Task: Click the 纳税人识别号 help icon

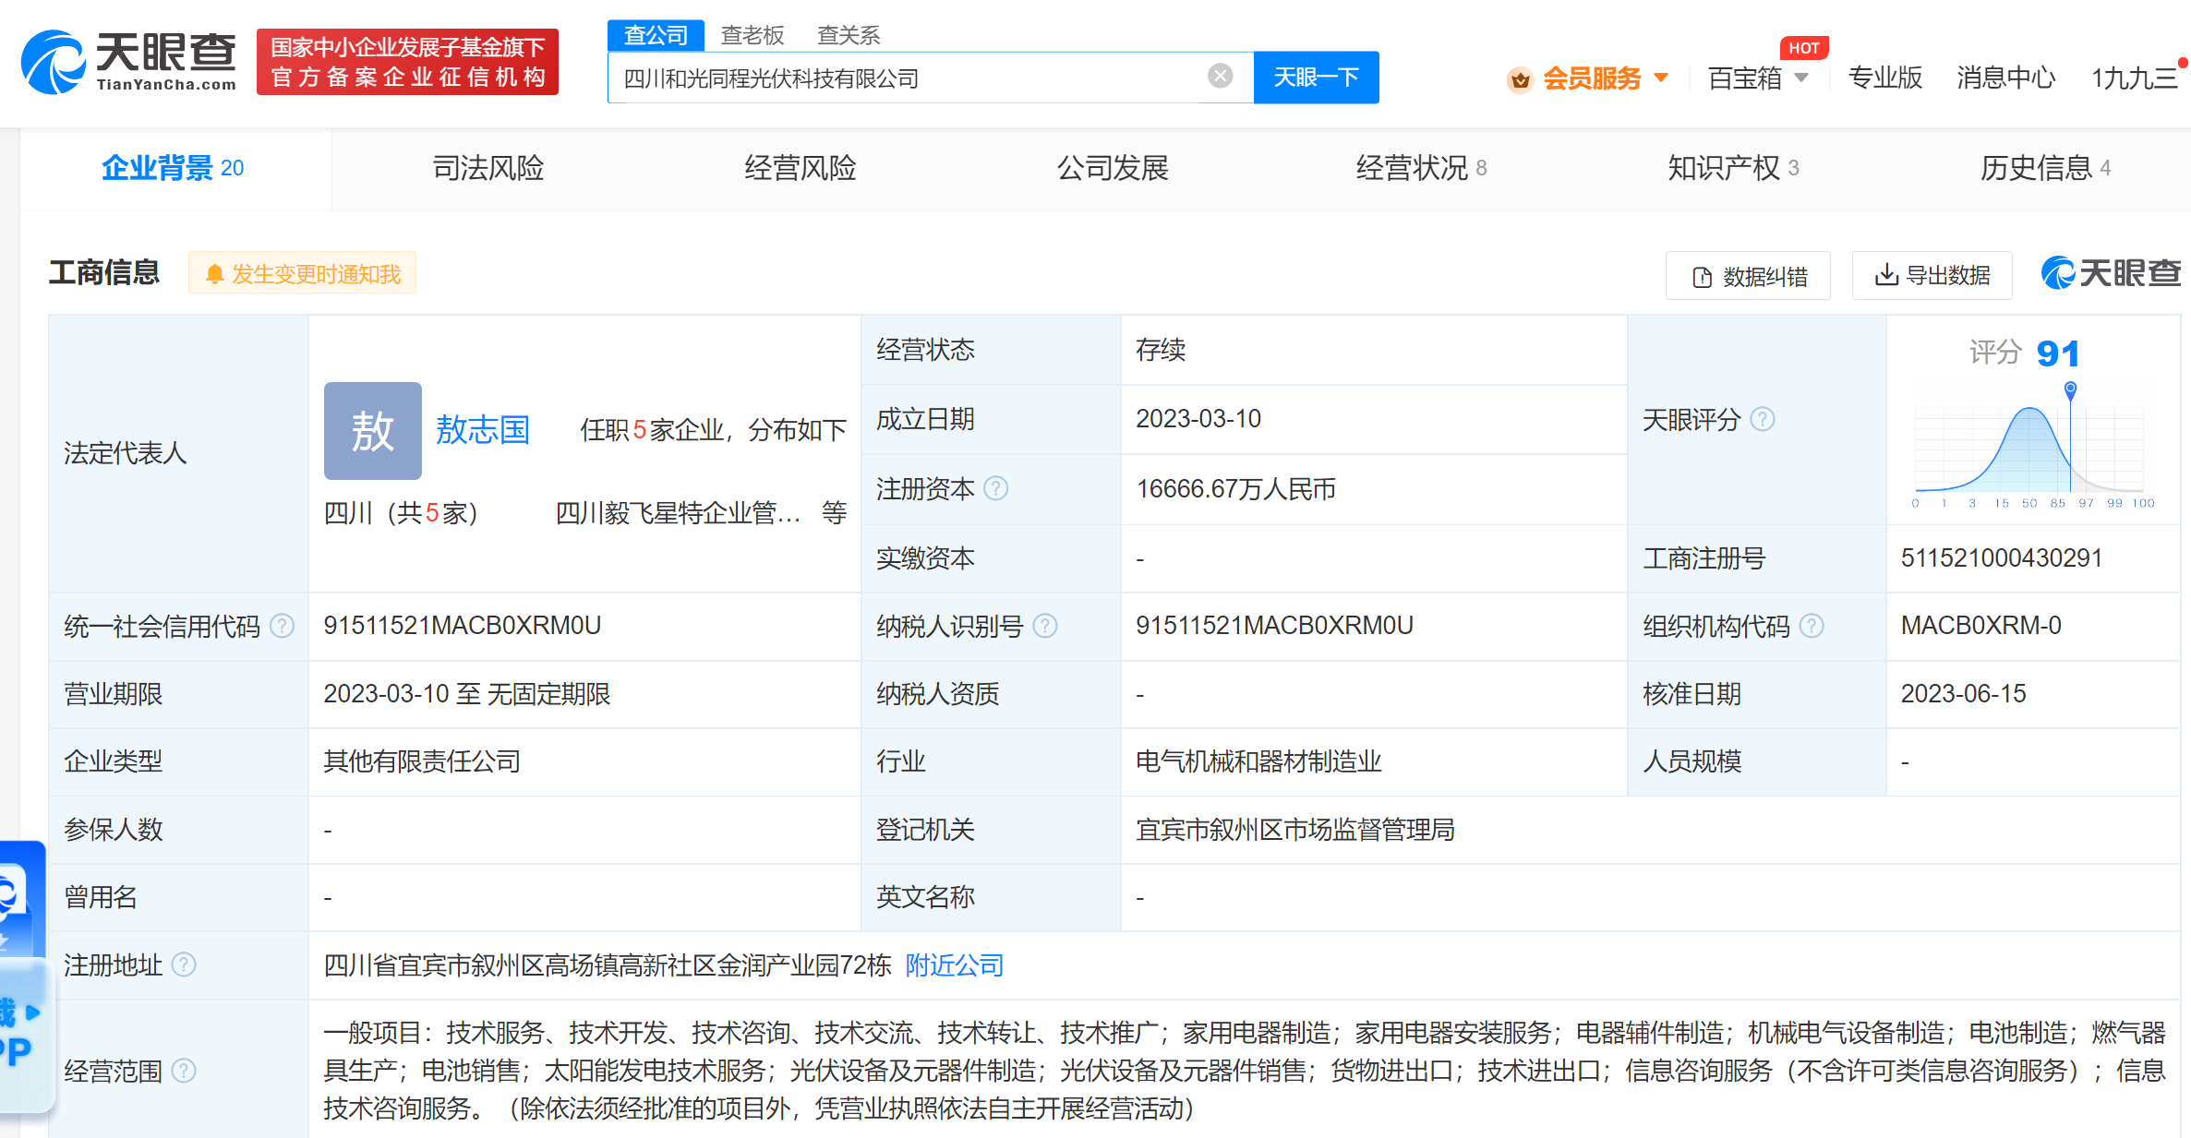Action: pos(1045,627)
